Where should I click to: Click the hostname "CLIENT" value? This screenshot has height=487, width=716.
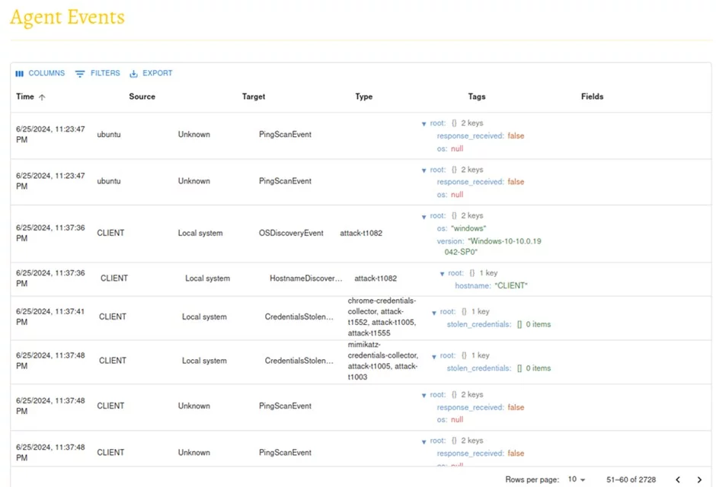coord(510,286)
